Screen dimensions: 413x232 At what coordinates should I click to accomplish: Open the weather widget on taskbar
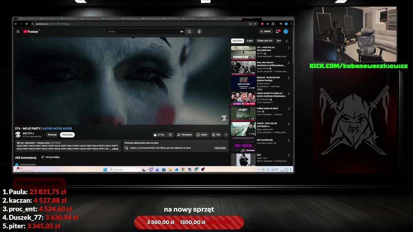tap(24, 169)
